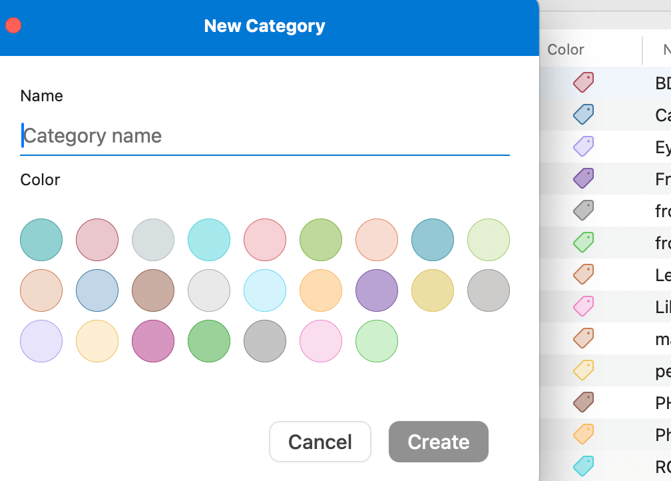Click the blue tag icon in the Ca row
Screen dimensions: 671x481
point(584,115)
